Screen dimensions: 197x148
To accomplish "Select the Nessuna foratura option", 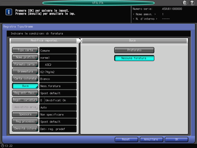I will [x=134, y=58].
